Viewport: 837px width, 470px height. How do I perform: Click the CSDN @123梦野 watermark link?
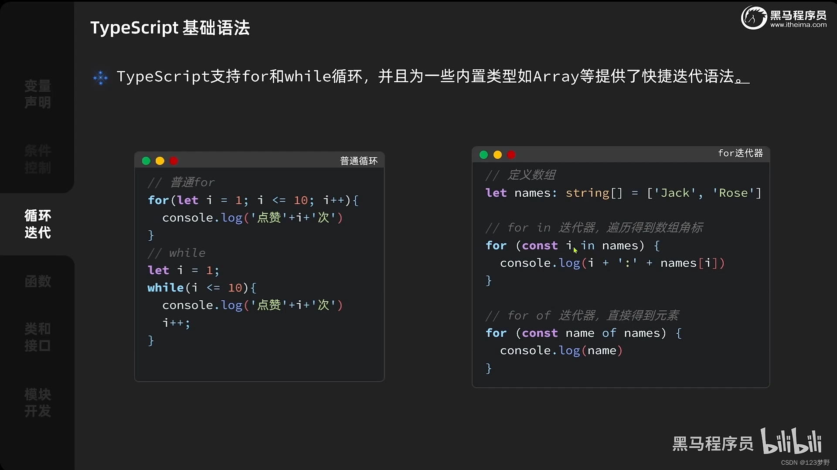(x=804, y=463)
